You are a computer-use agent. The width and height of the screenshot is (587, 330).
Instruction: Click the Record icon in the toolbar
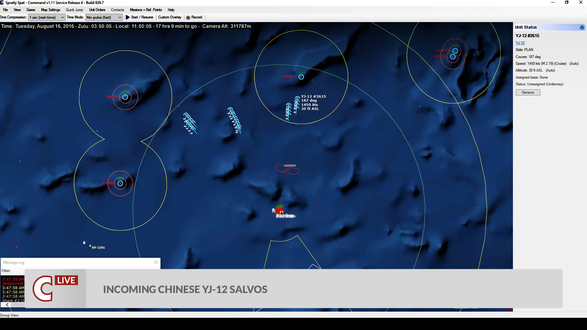coord(188,17)
